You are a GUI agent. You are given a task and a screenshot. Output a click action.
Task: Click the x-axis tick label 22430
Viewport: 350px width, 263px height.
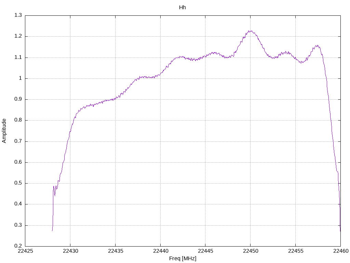pyautogui.click(x=70, y=251)
